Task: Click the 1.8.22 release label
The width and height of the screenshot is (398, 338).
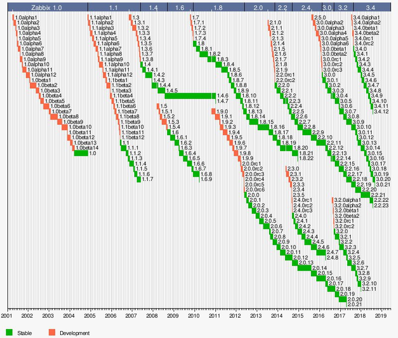Action: click(x=306, y=158)
